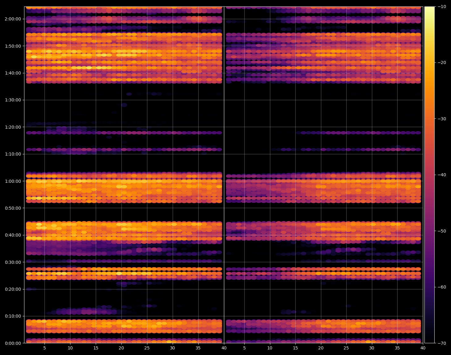Click x-axis label 20 under left heatmap

121,348
